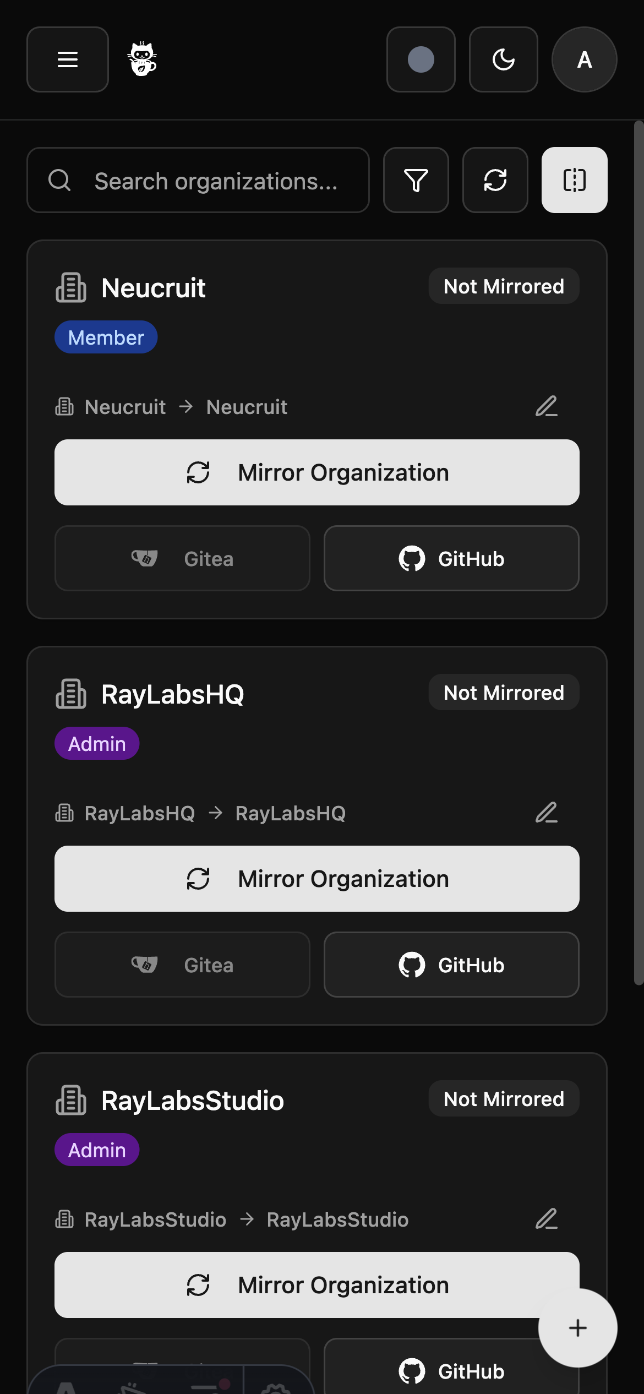The width and height of the screenshot is (644, 1394).
Task: Click the octocat coffee-cup app logo
Action: pos(143,57)
